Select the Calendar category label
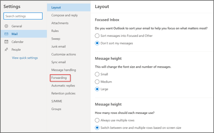Image resolution: width=214 pixels, height=133 pixels. click(17, 42)
